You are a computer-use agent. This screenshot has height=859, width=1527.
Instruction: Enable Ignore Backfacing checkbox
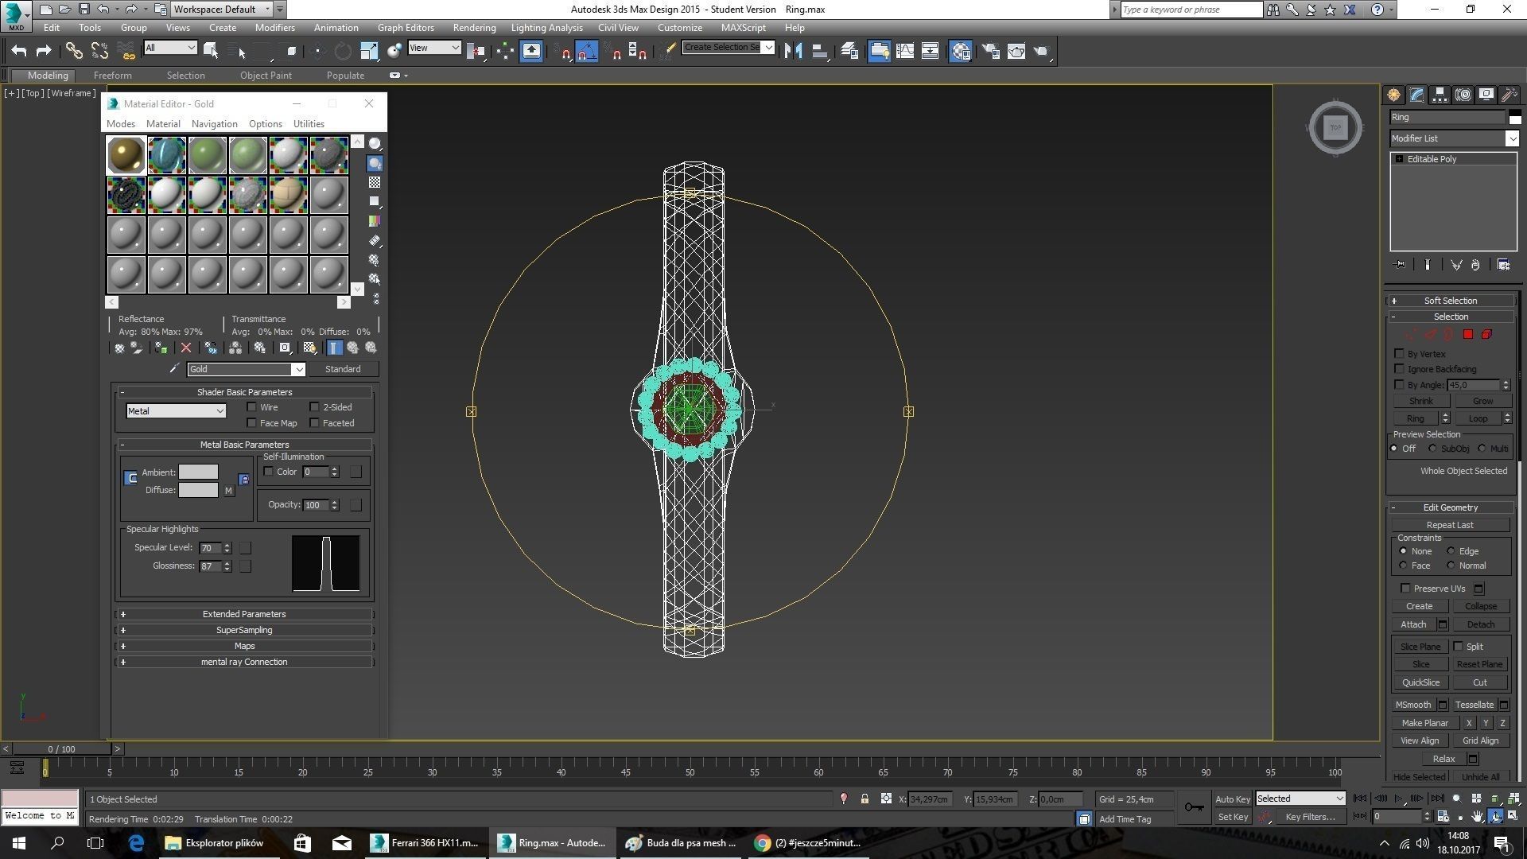click(x=1400, y=368)
